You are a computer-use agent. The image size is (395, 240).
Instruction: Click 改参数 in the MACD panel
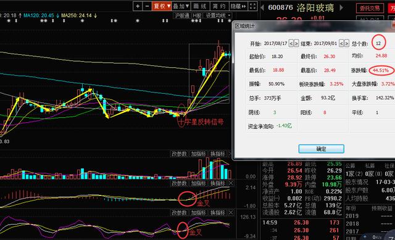pyautogui.click(x=180, y=183)
